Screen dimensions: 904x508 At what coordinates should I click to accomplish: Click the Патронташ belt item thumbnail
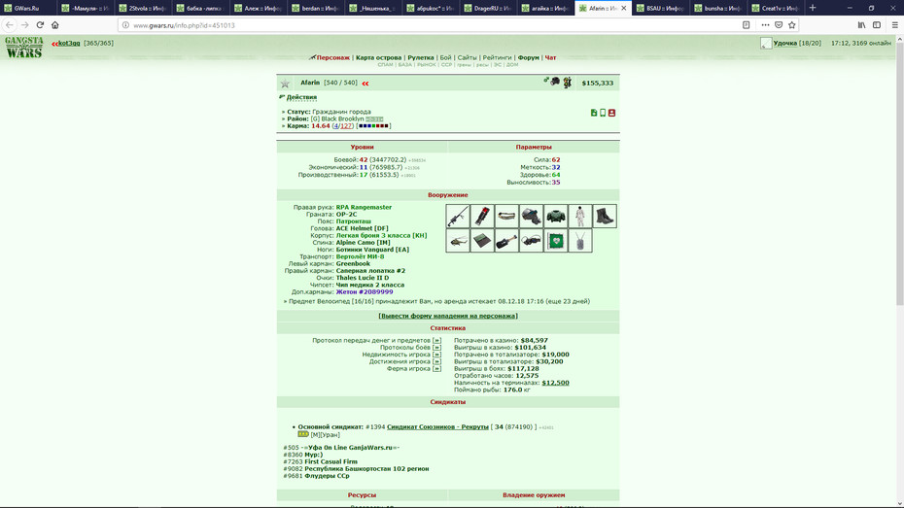(506, 216)
